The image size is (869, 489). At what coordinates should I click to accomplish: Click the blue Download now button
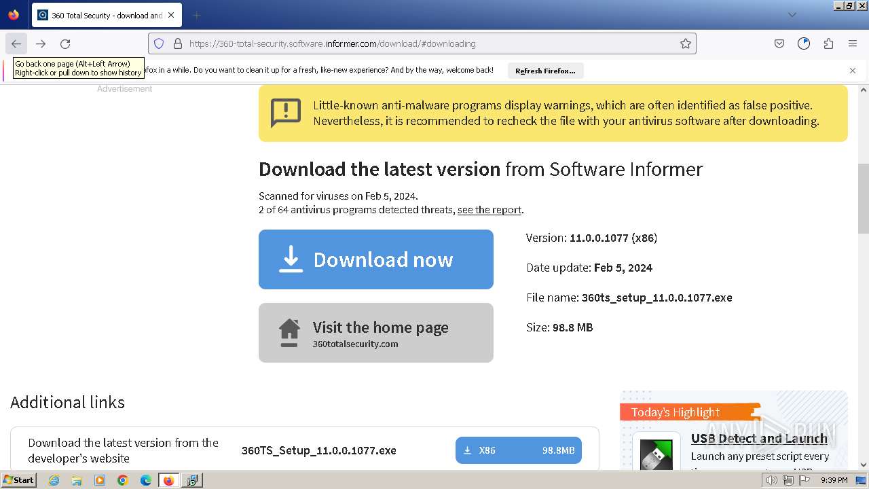tap(376, 259)
